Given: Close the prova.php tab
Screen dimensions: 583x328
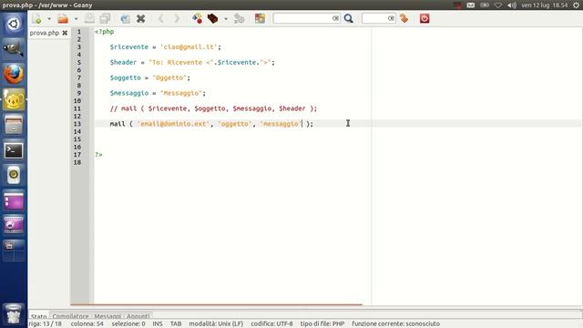Looking at the screenshot, I should (65, 33).
